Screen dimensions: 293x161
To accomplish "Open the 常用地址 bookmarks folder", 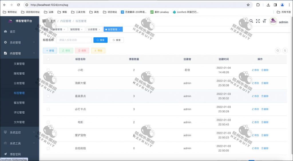I will pos(10,12).
